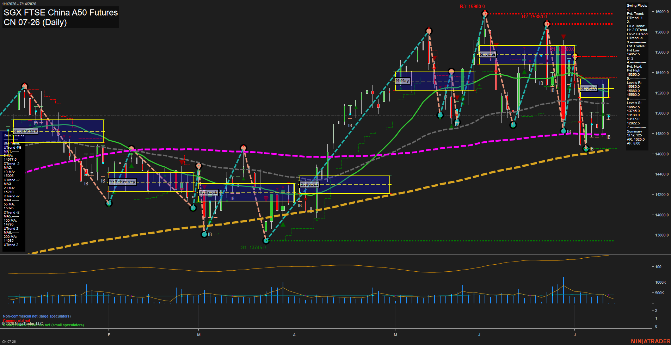Click the 15200.0 price axis label
The height and width of the screenshot is (345, 671).
point(662,93)
